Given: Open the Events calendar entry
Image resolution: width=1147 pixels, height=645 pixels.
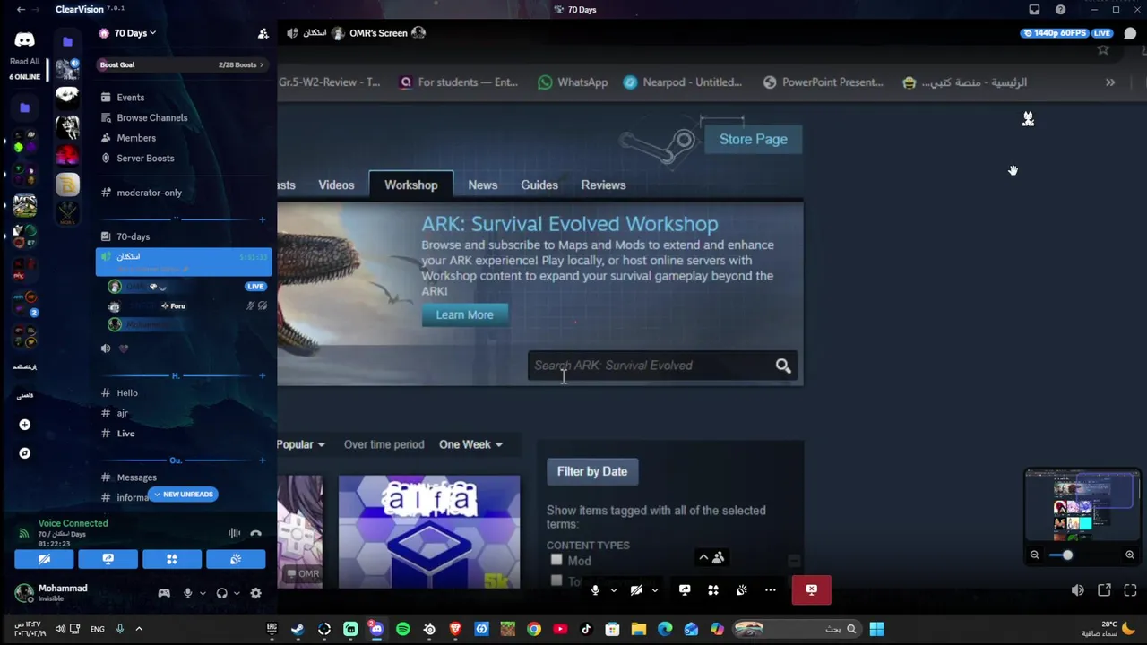Looking at the screenshot, I should pyautogui.click(x=130, y=97).
